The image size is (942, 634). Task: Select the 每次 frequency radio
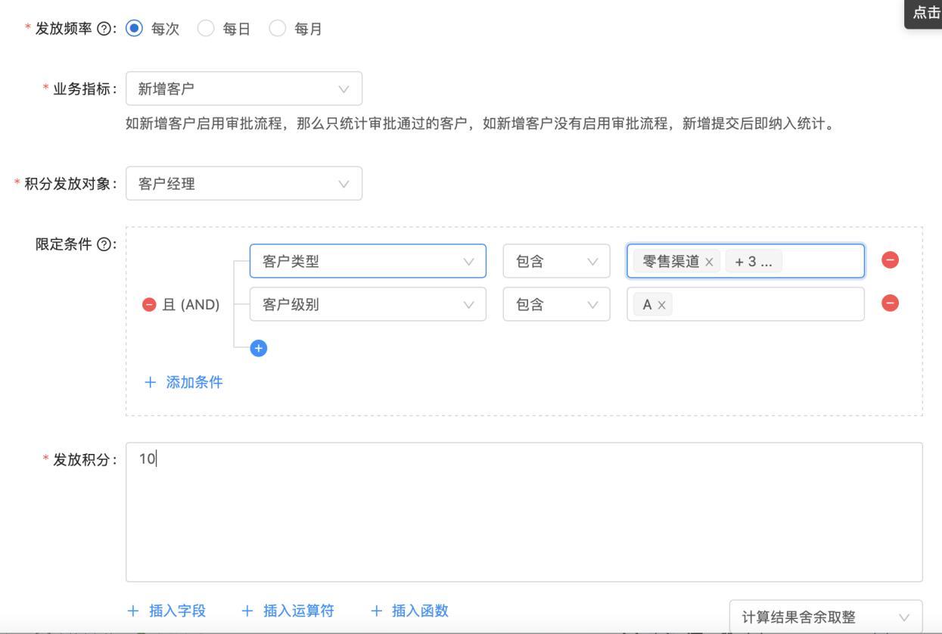tap(134, 29)
